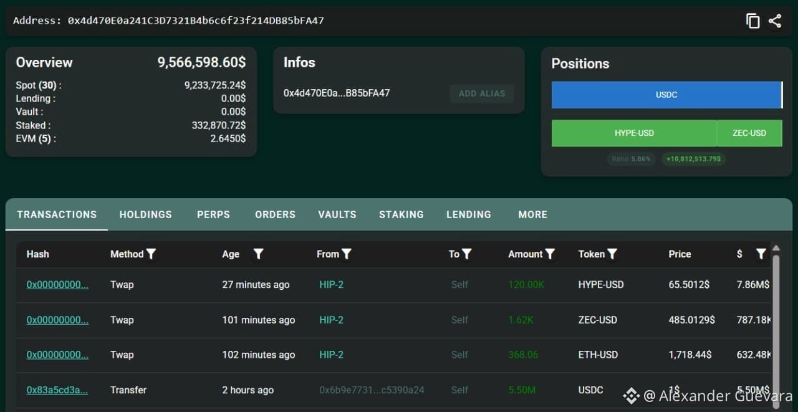Image resolution: width=798 pixels, height=412 pixels.
Task: Click the Transfer method cell
Action: pos(128,390)
